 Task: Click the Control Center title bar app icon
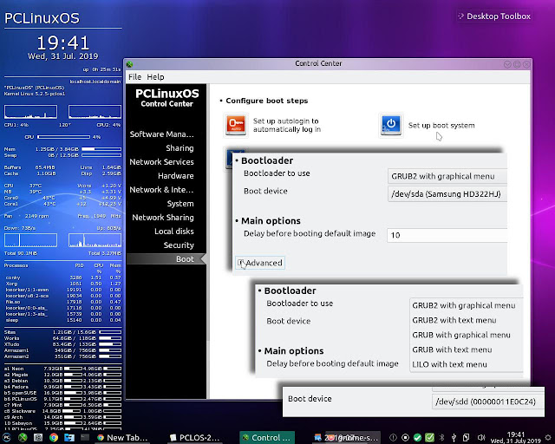tap(129, 64)
